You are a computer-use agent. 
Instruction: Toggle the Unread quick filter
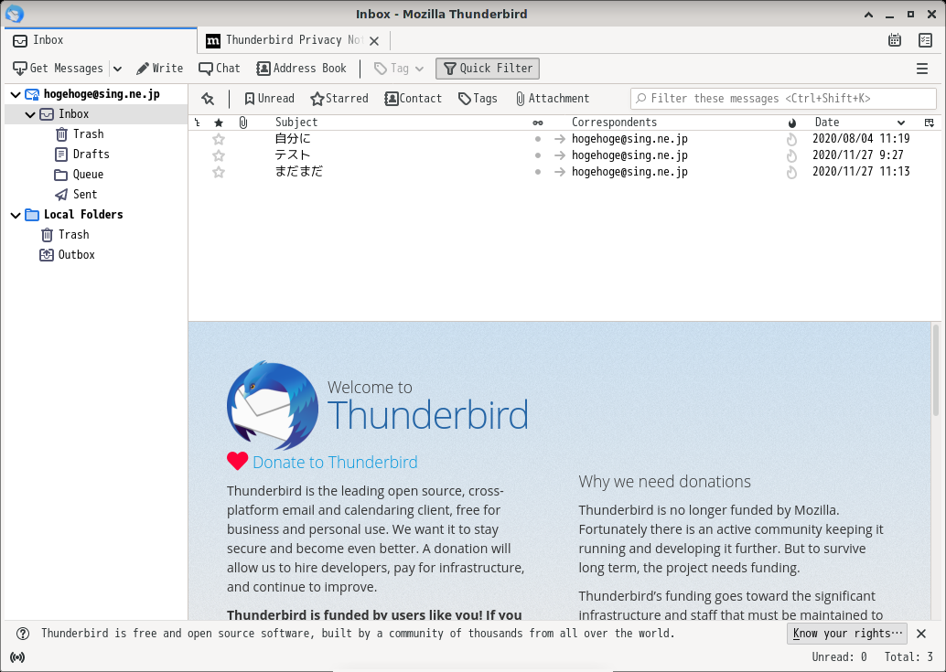269,98
